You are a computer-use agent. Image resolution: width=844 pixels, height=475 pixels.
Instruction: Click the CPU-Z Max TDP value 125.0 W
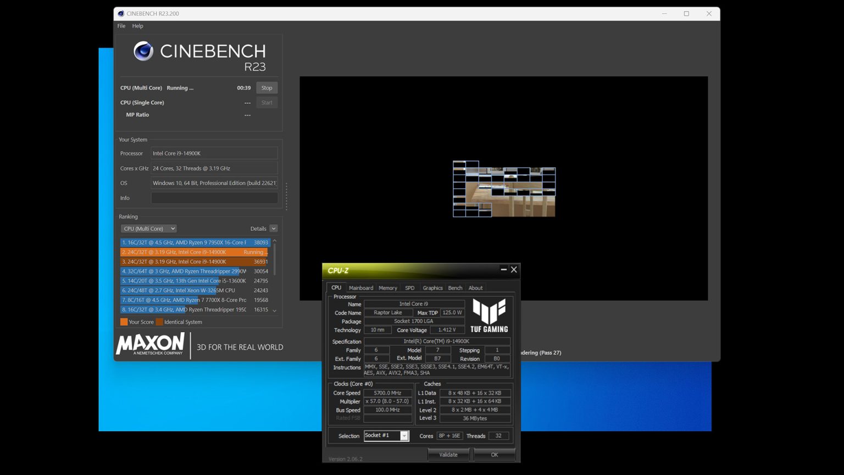point(452,312)
